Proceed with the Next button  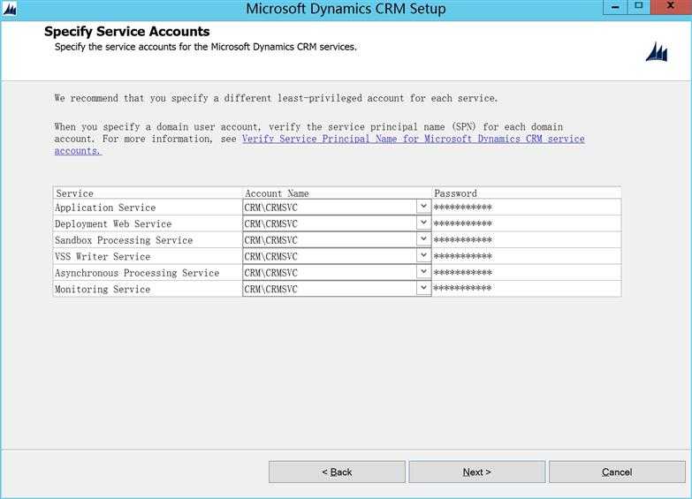[x=476, y=473]
